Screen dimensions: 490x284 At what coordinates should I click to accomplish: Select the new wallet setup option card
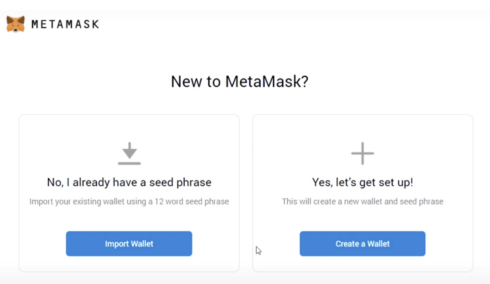tap(363, 218)
